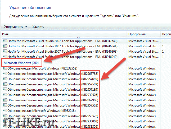171x129 pixels.
Task: Click icon of Hotfix KB946308 row
Action: tap(4, 51)
